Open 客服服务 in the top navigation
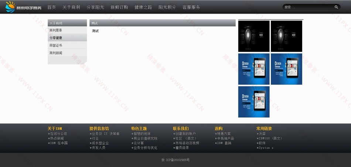 coord(191,7)
